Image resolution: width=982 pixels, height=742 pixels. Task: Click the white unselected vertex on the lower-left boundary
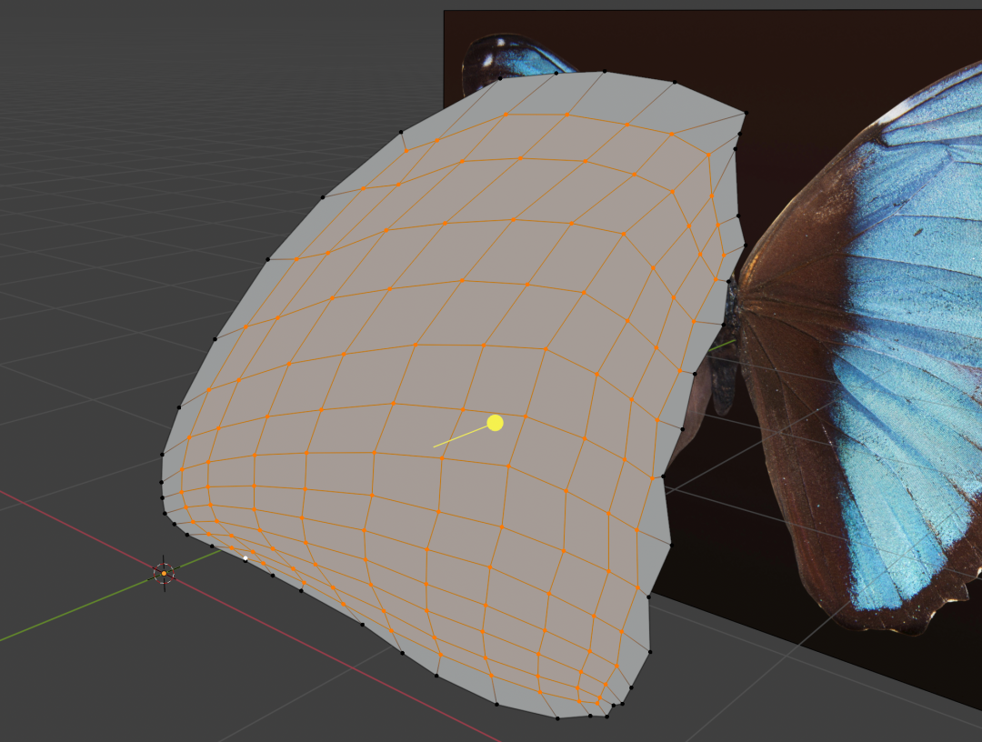(245, 557)
